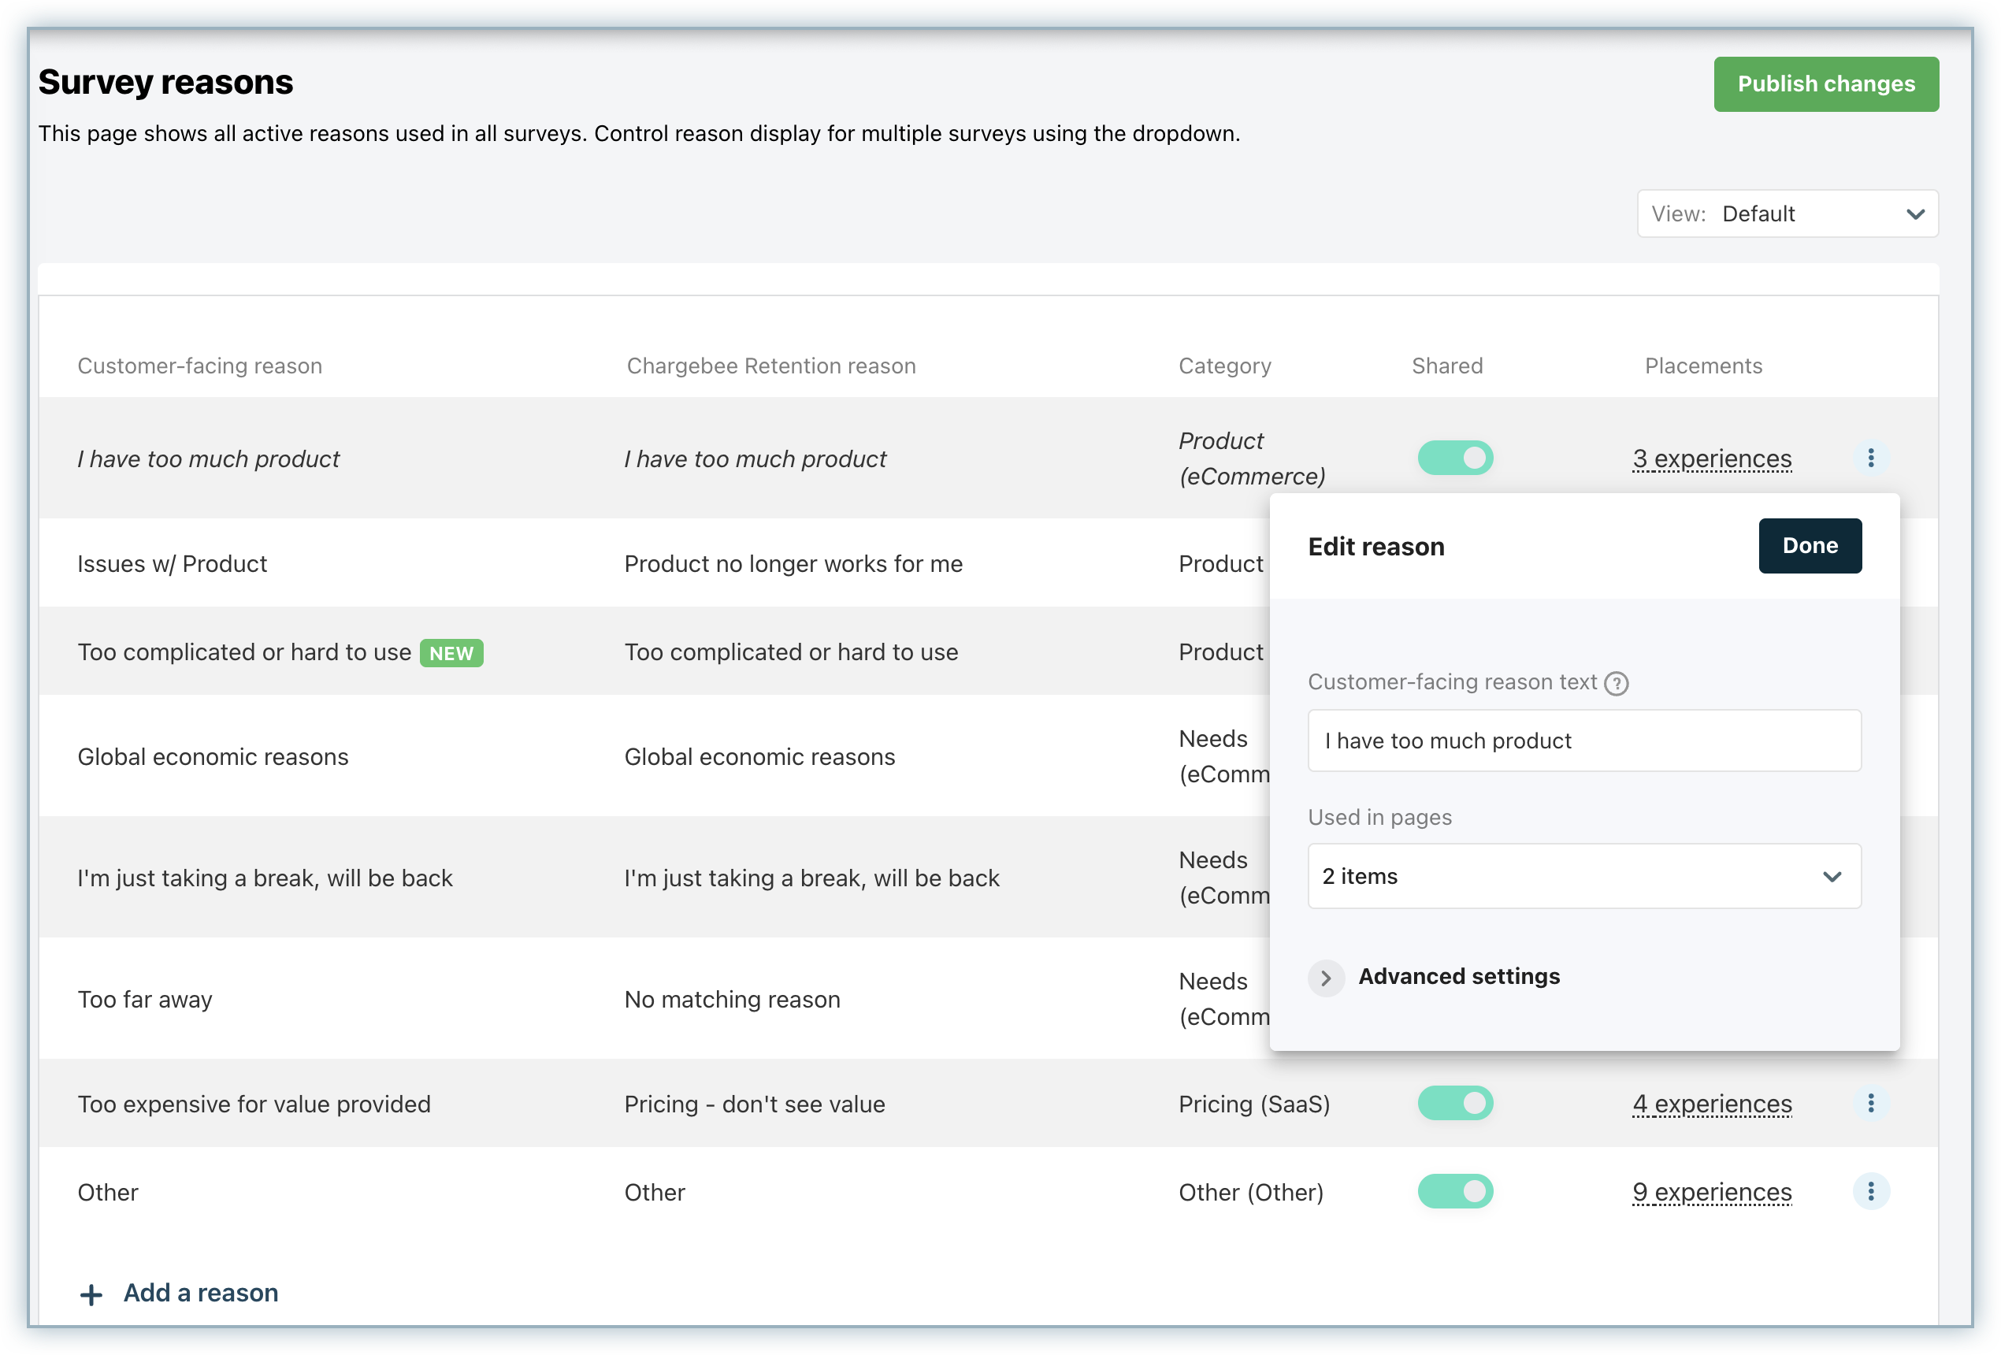
Task: Click the 'Add a reason' link
Action: point(201,1293)
